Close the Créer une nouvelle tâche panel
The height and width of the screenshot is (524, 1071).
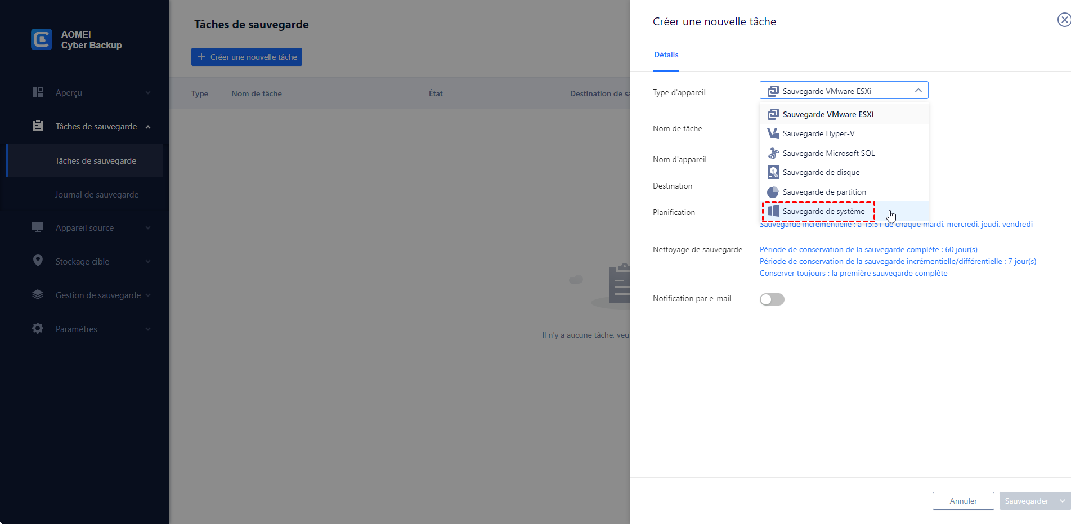point(1064,20)
